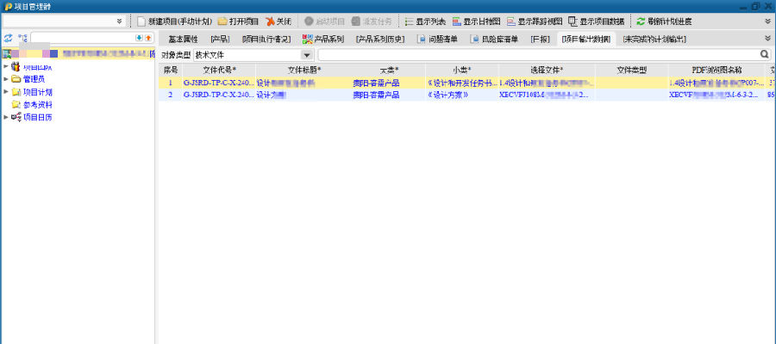The height and width of the screenshot is (344, 776).
Task: Click the PDF浏览图名称 column header
Action: click(x=717, y=70)
